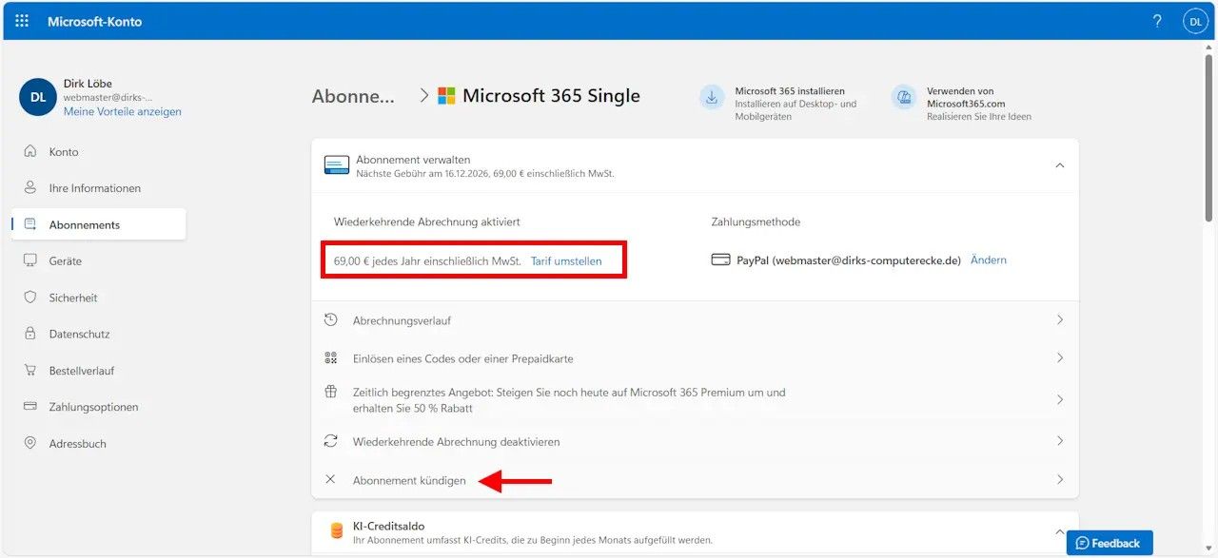This screenshot has width=1218, height=558.
Task: Collapse the Abonnement verwalten section
Action: 1059,165
